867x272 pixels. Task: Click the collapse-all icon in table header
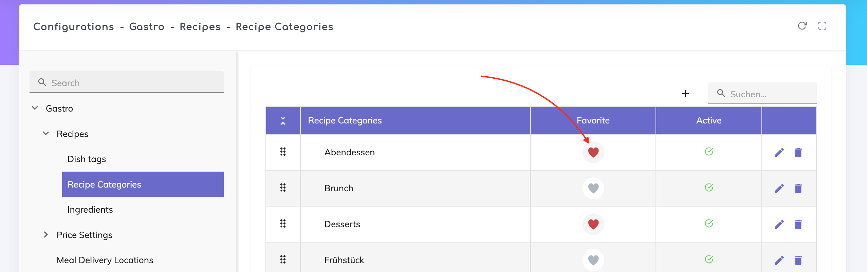coord(283,120)
